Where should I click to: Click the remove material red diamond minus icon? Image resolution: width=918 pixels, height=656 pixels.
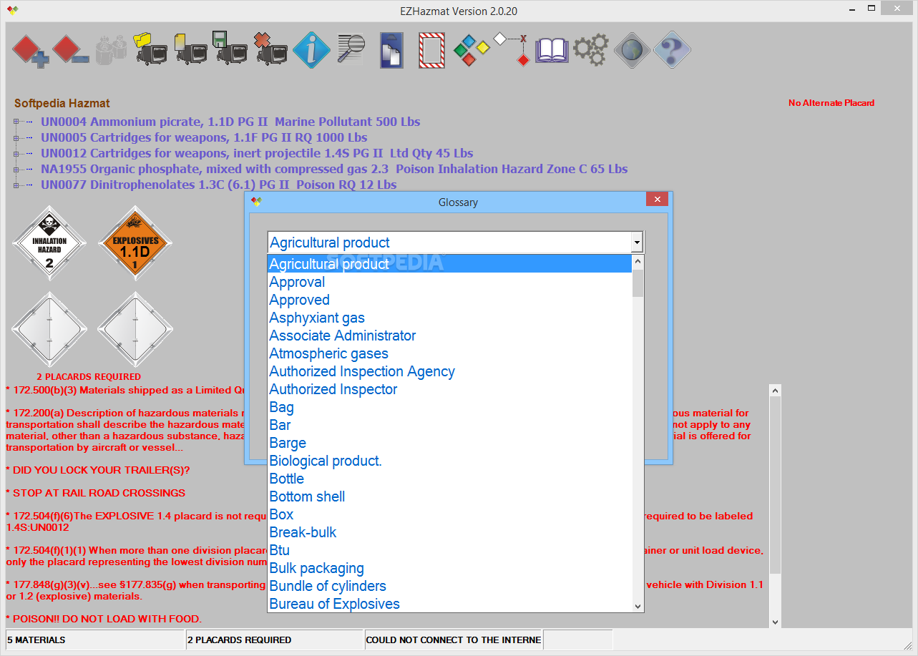[x=70, y=51]
